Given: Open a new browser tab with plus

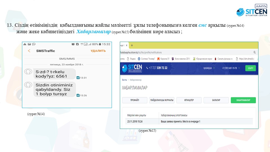Looking at the screenshot, I should pos(132,45).
